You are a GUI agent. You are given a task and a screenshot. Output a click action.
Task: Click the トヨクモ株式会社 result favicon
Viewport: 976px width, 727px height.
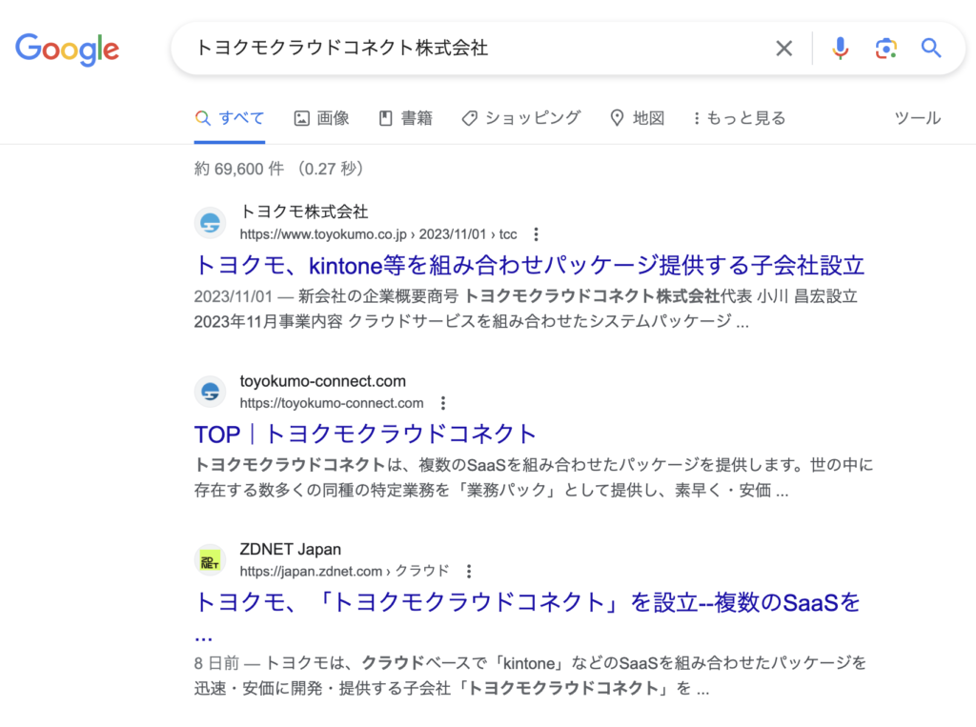pyautogui.click(x=211, y=223)
